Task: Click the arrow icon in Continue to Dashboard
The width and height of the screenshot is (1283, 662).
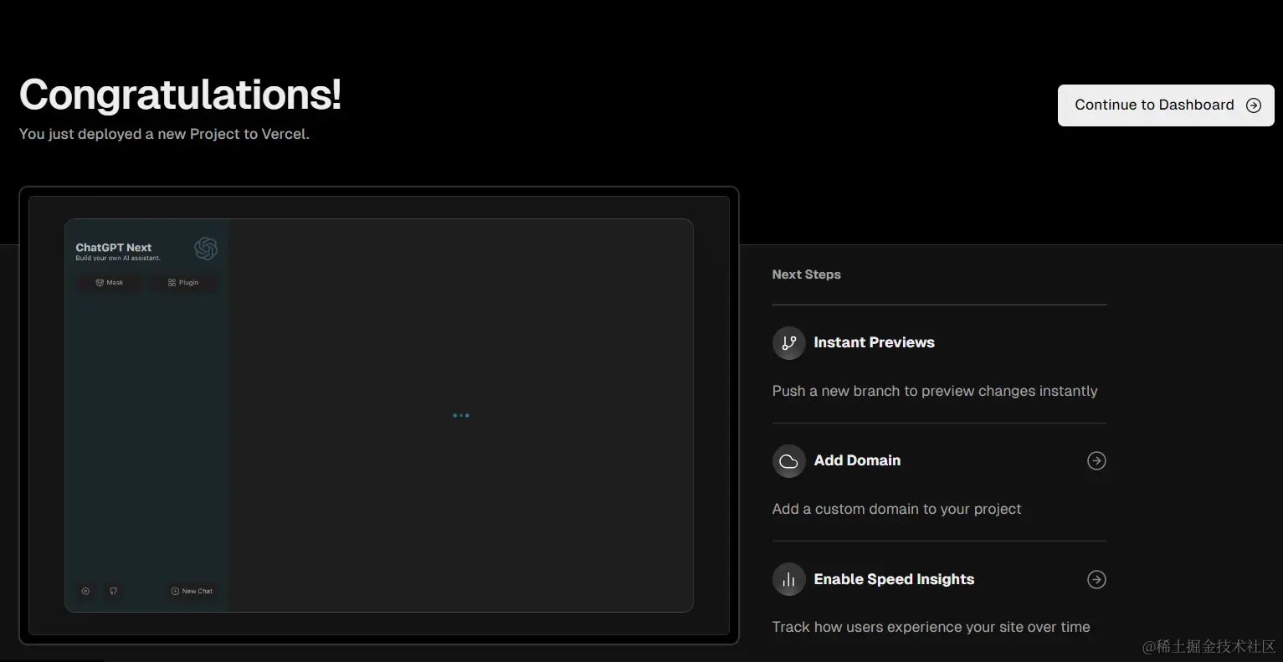Action: click(1254, 105)
